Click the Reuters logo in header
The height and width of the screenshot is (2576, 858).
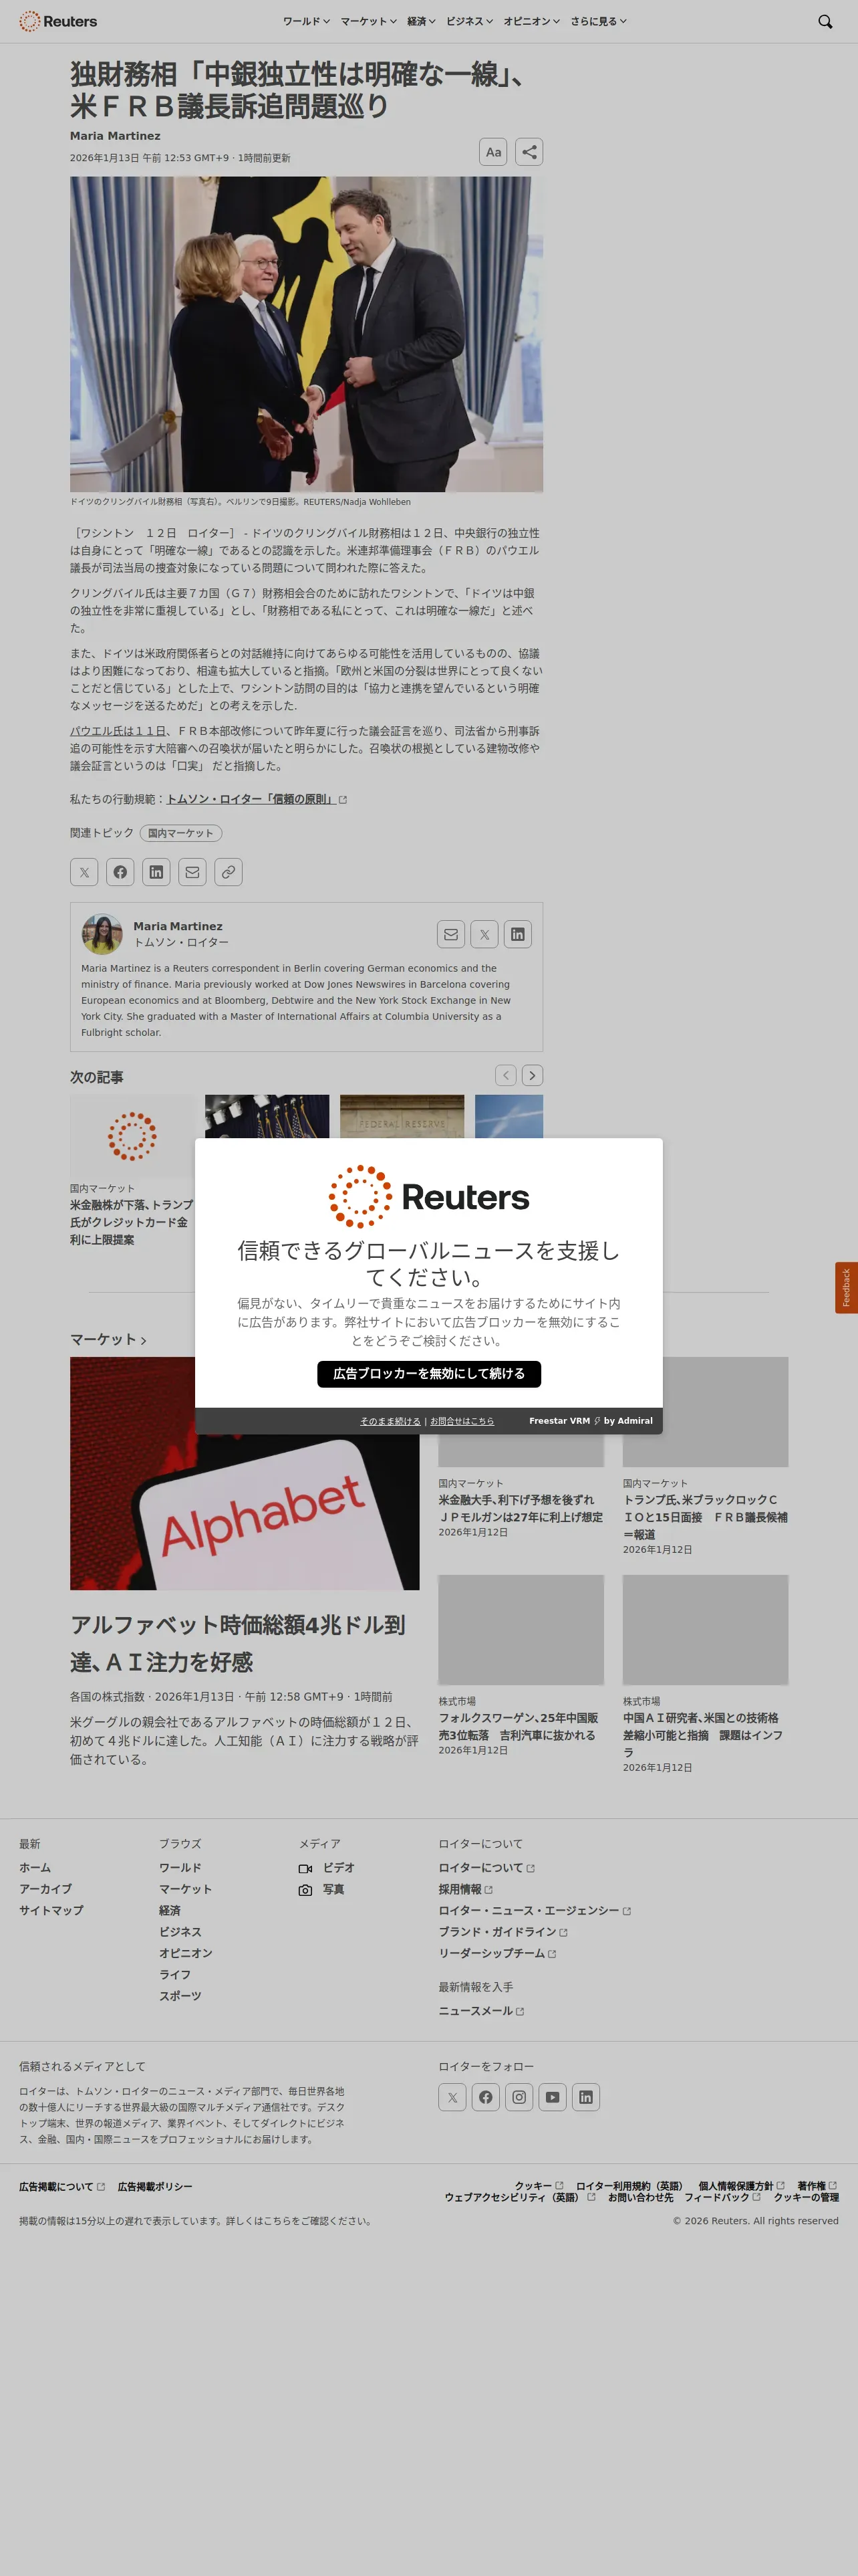click(x=58, y=21)
